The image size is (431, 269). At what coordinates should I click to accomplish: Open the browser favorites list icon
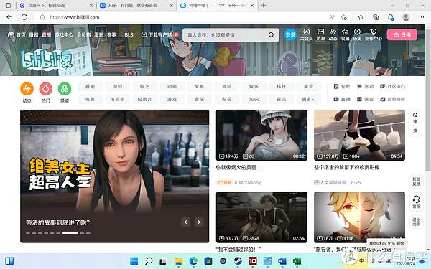tap(361, 17)
